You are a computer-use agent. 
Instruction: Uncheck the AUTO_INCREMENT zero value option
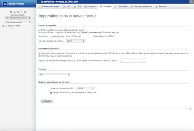tap(51, 93)
